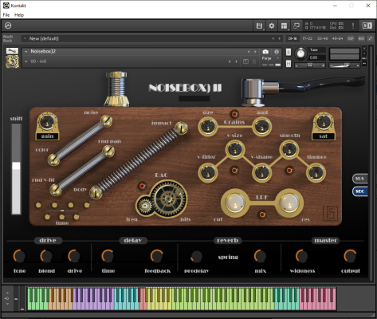Image resolution: width=377 pixels, height=319 pixels.
Task: Click the snapshot camera icon
Action: [x=265, y=52]
